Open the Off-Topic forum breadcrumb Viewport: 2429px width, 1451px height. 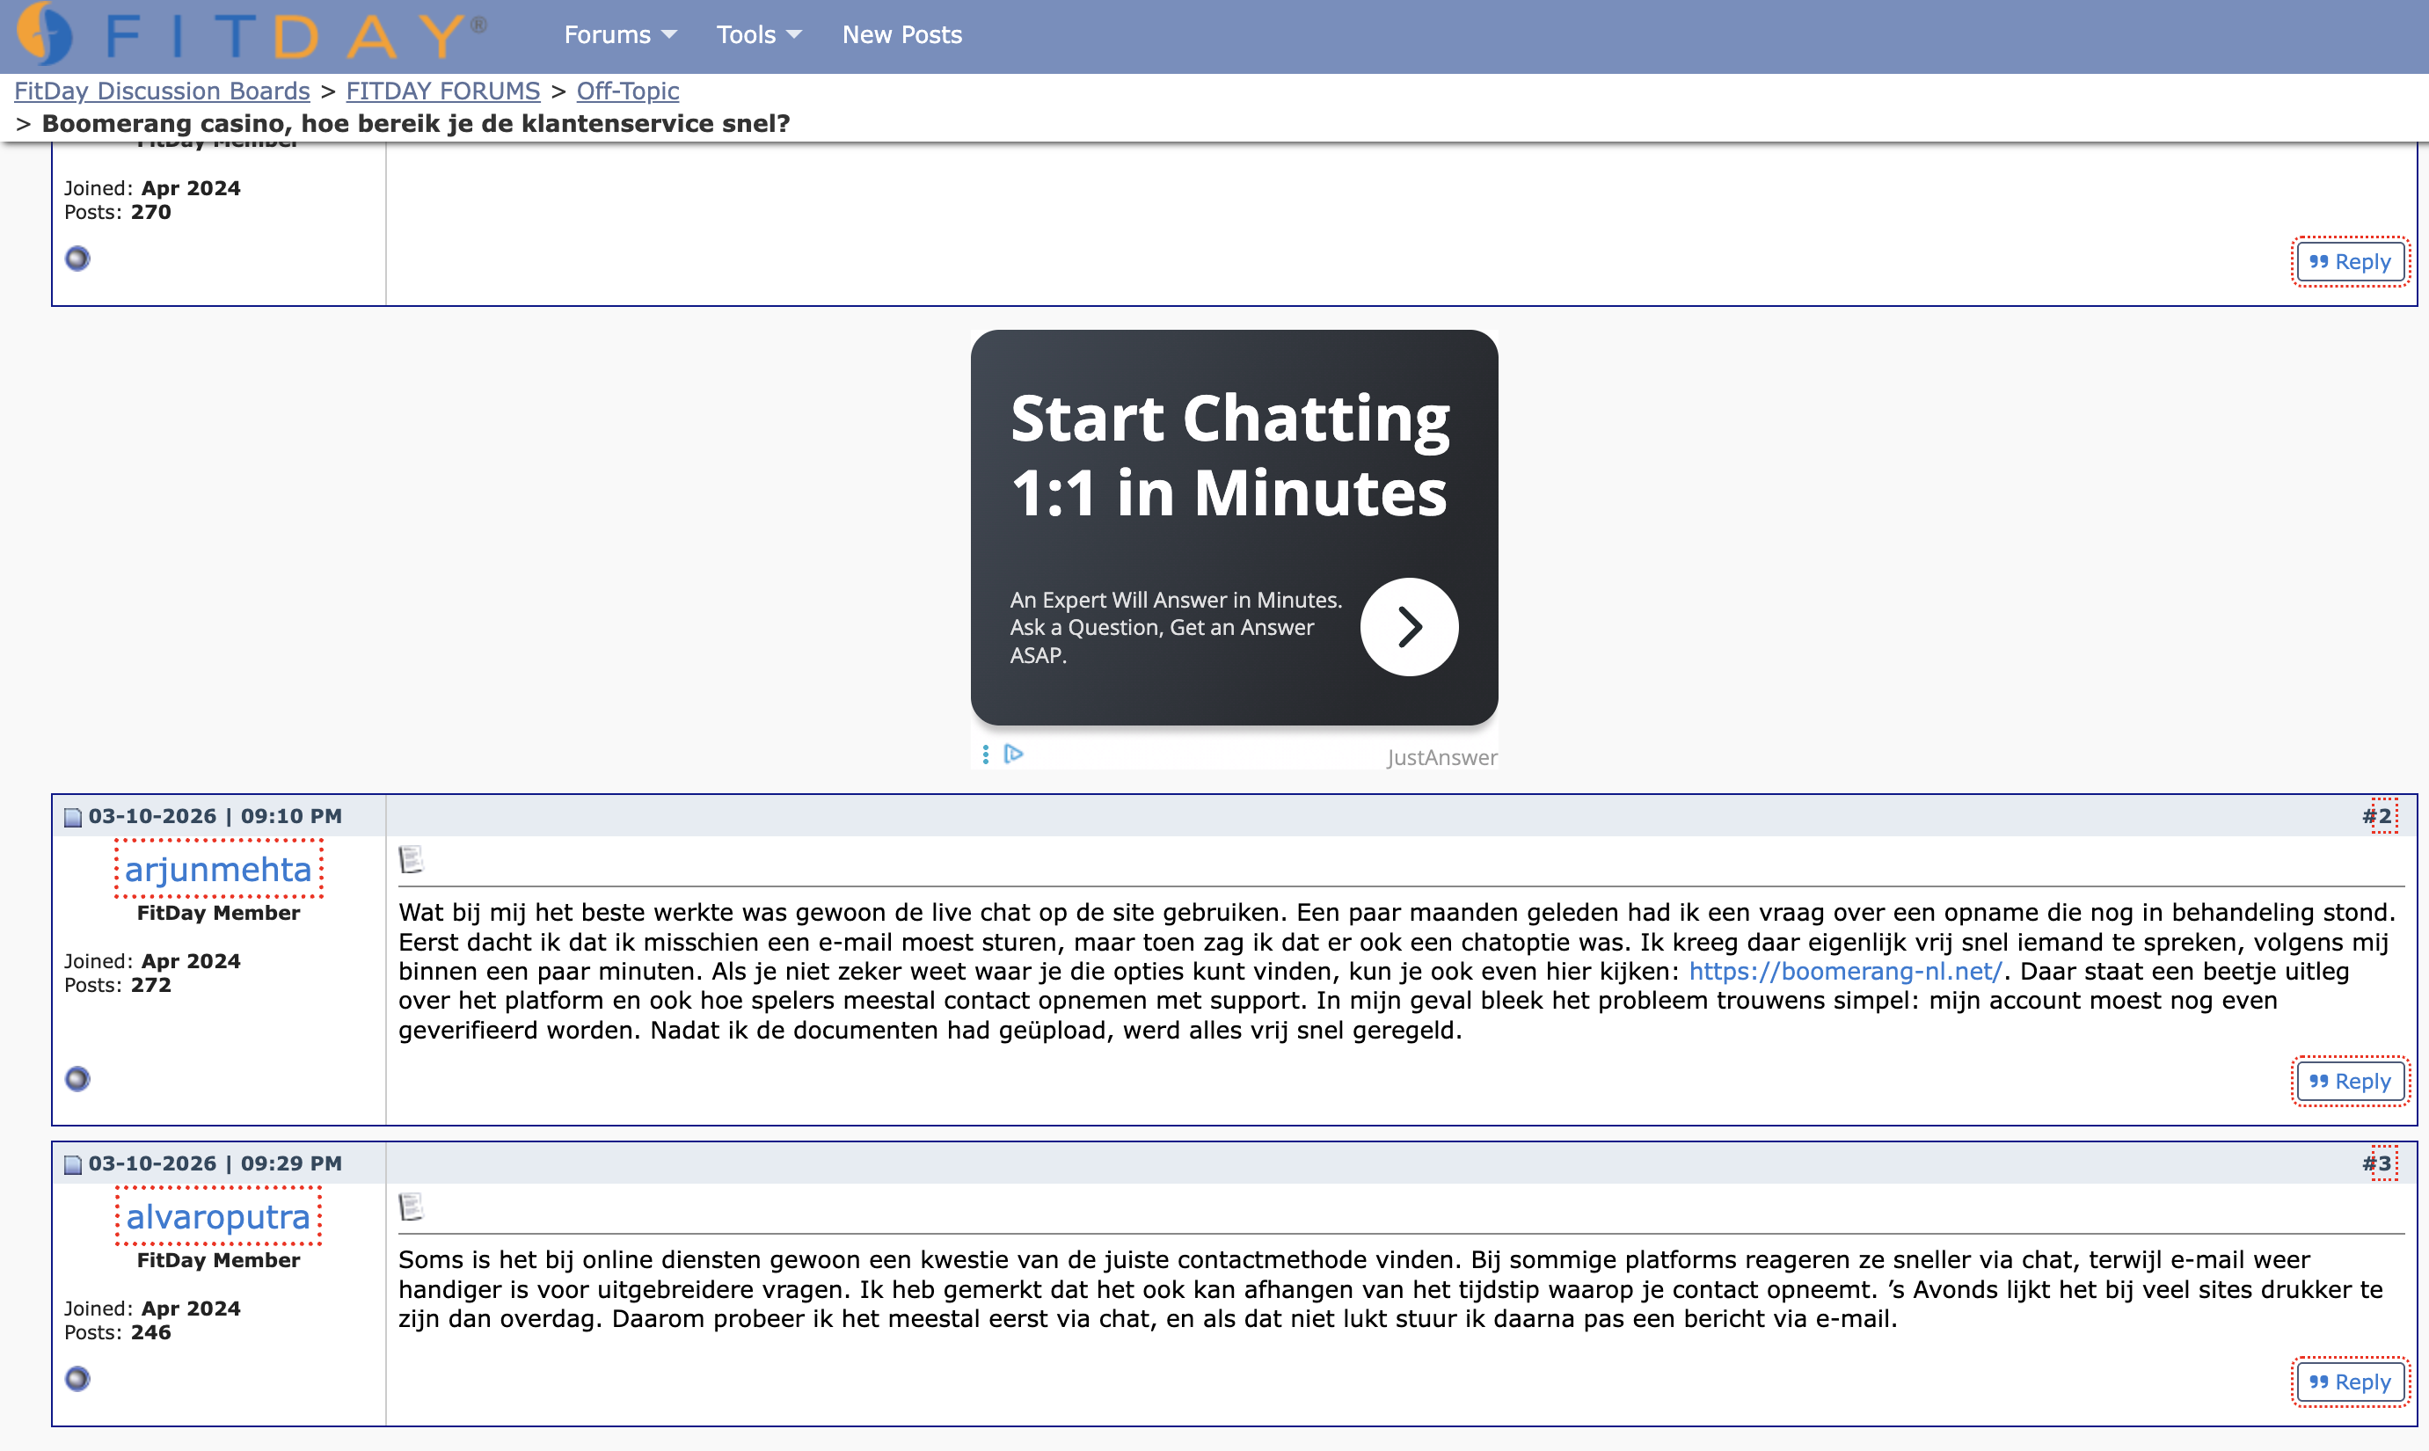[628, 91]
